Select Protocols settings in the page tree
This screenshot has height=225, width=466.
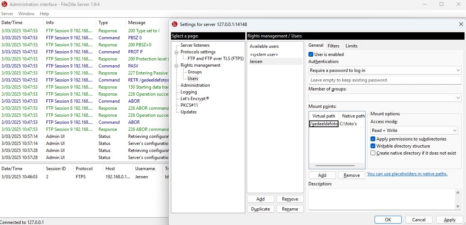point(198,52)
